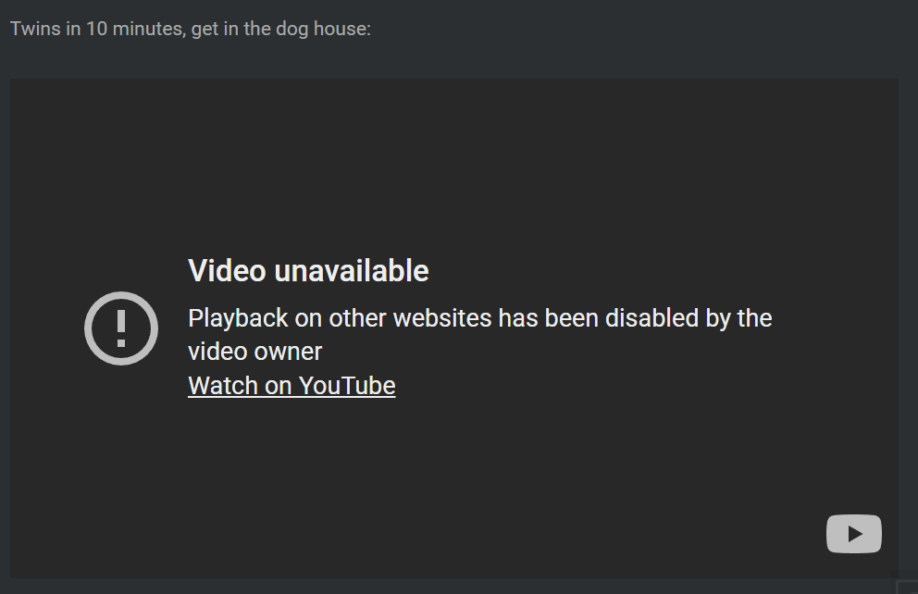Click the word unavailable in the error heading
Viewport: 918px width, 594px height.
(352, 270)
